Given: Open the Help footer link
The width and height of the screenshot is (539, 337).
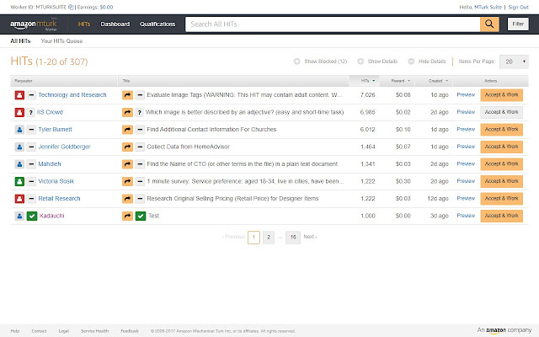Looking at the screenshot, I should 15,331.
